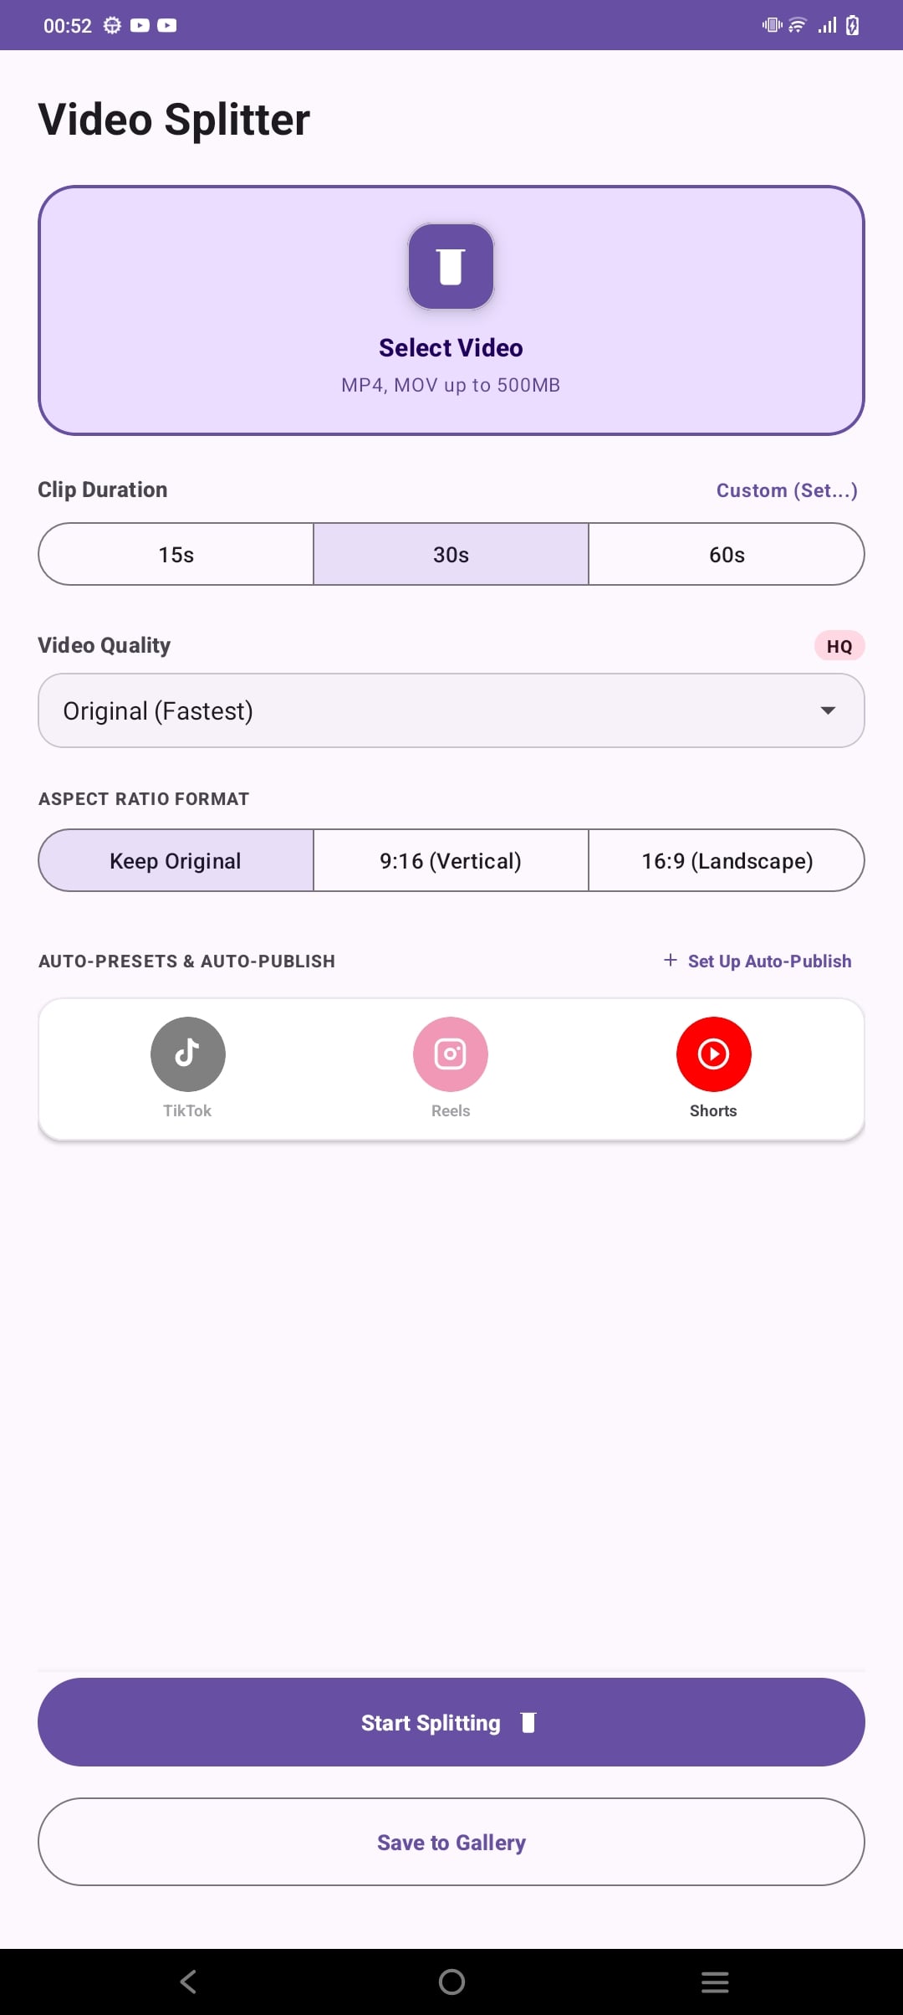This screenshot has height=2015, width=903.
Task: Tap the Android home circle button
Action: tap(451, 1982)
